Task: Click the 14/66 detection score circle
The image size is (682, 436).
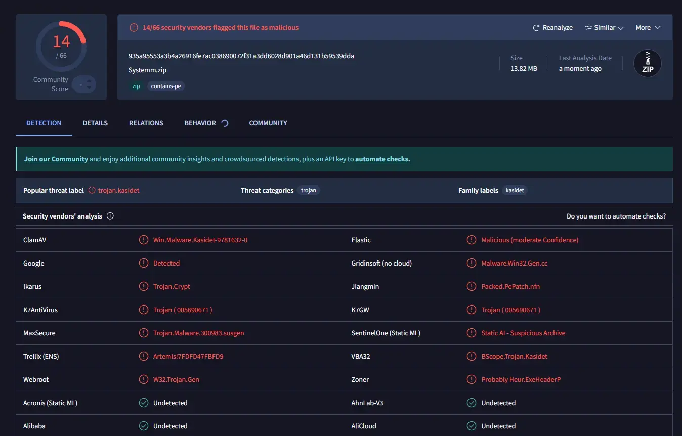Action: click(61, 47)
